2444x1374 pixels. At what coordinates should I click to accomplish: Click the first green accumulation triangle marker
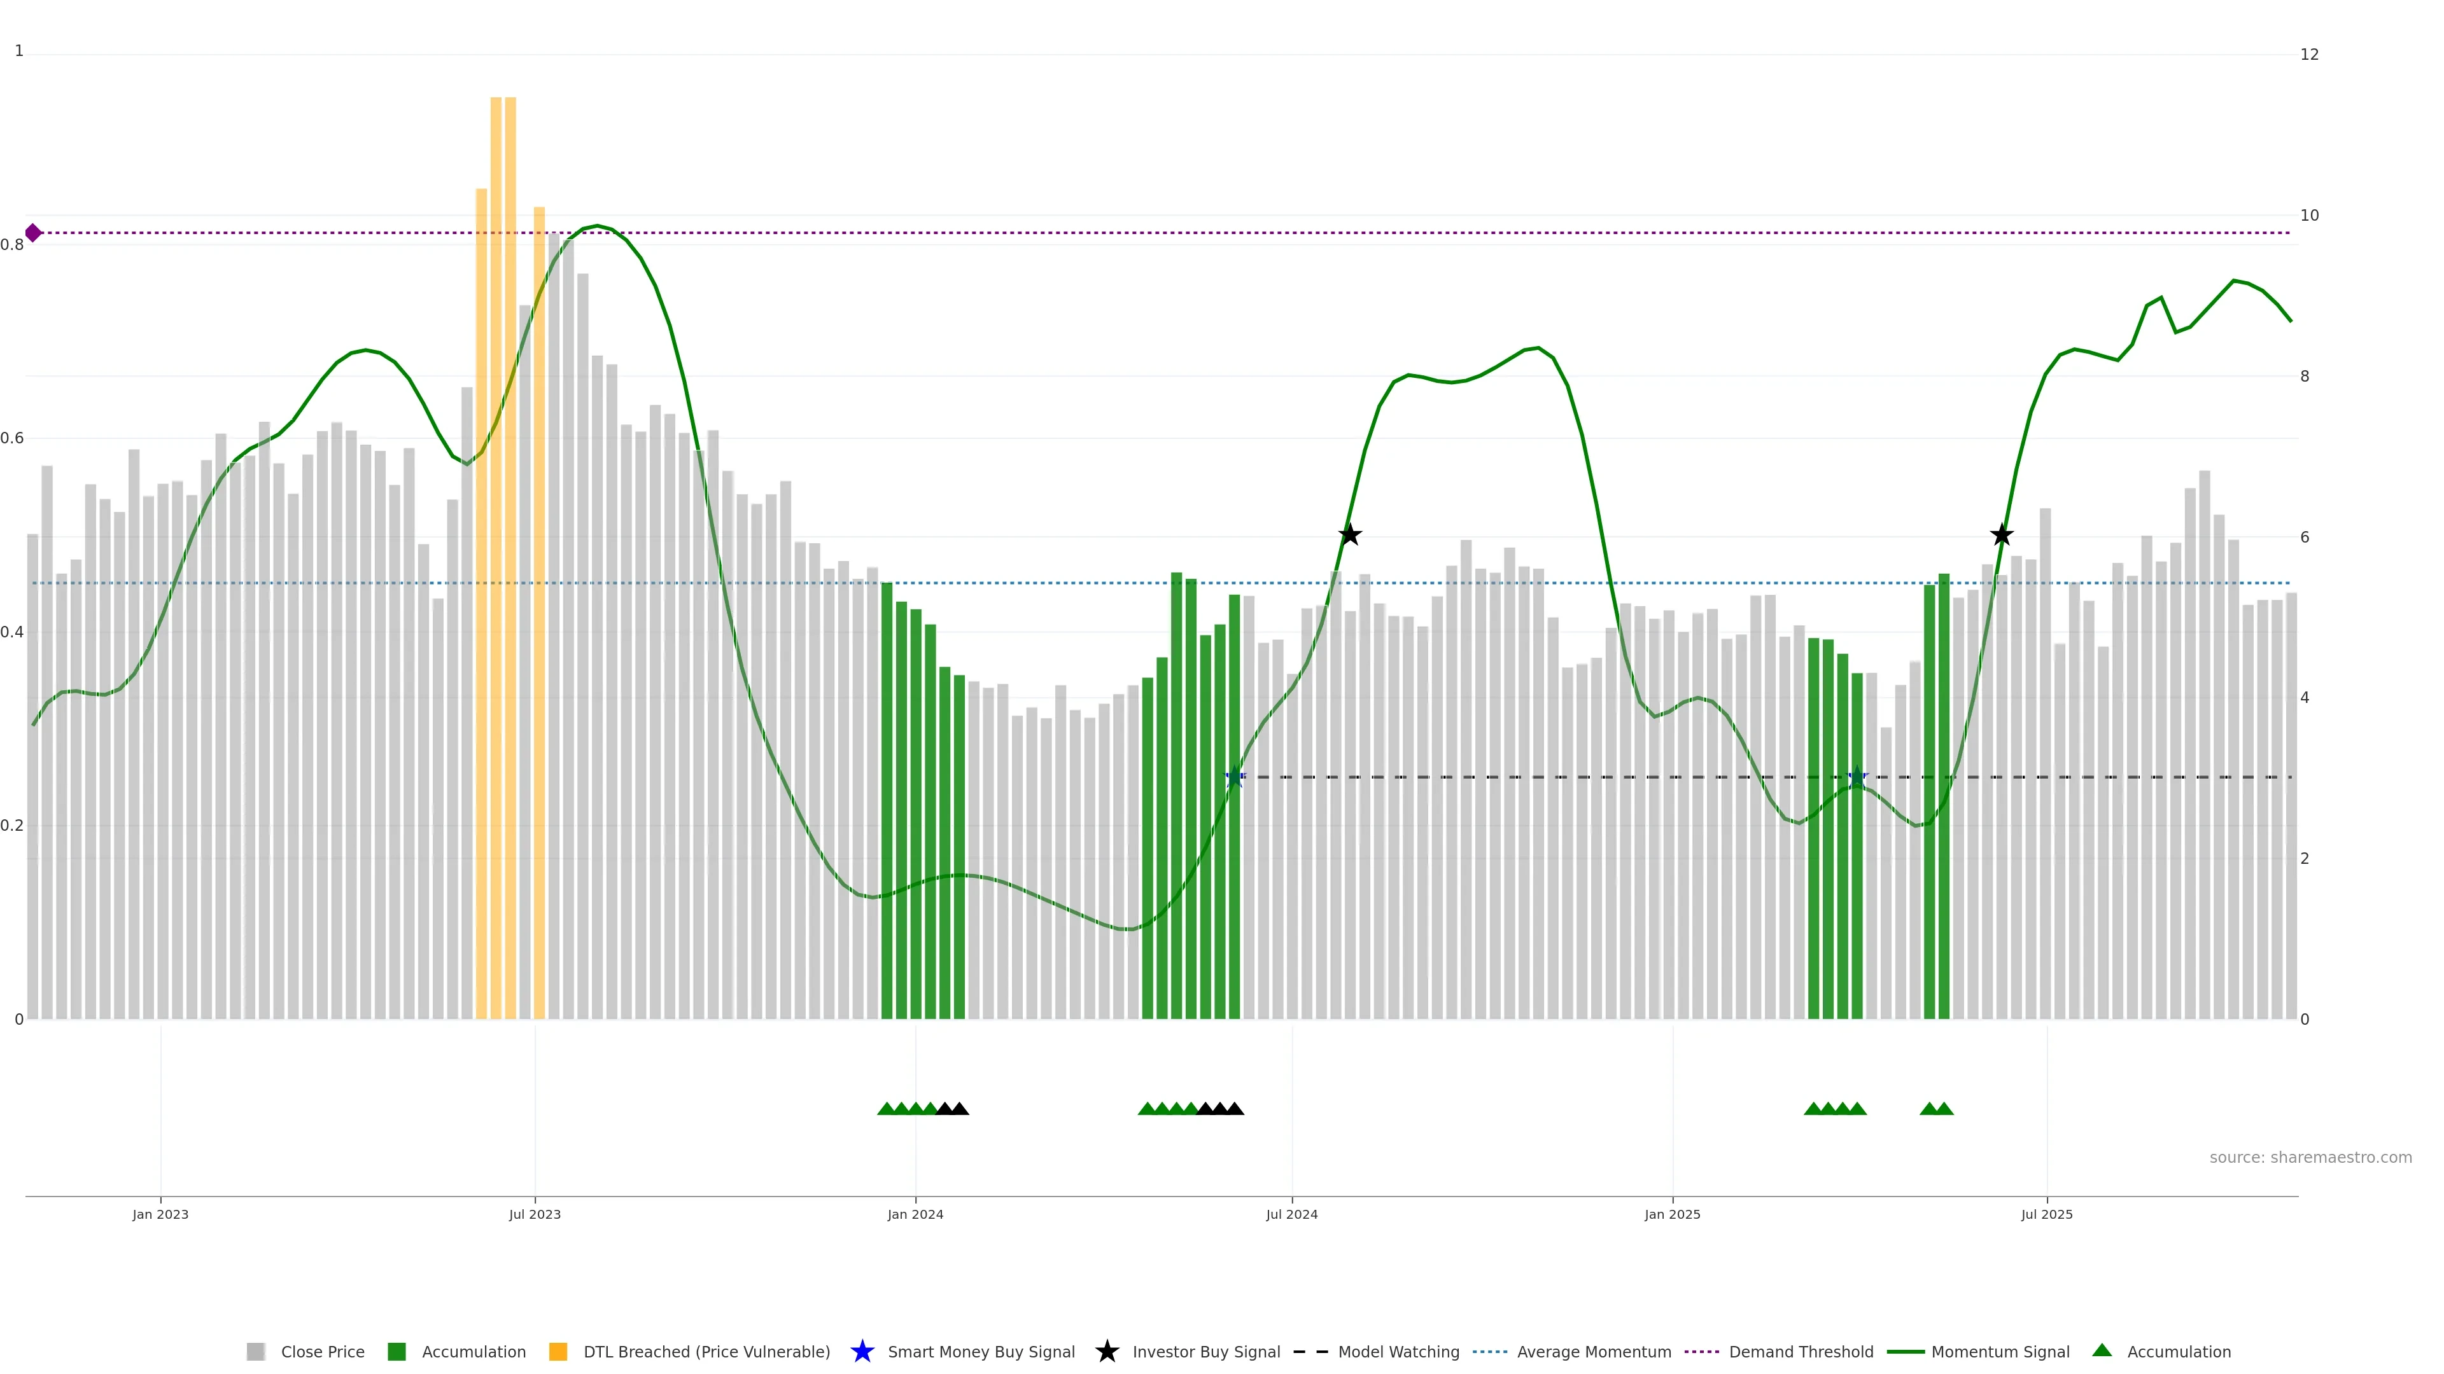(886, 1109)
